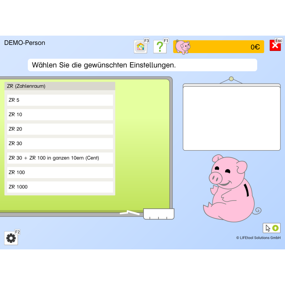Pick the ZR 30 setting
Viewport: 285px width, 285px height.
click(x=60, y=144)
